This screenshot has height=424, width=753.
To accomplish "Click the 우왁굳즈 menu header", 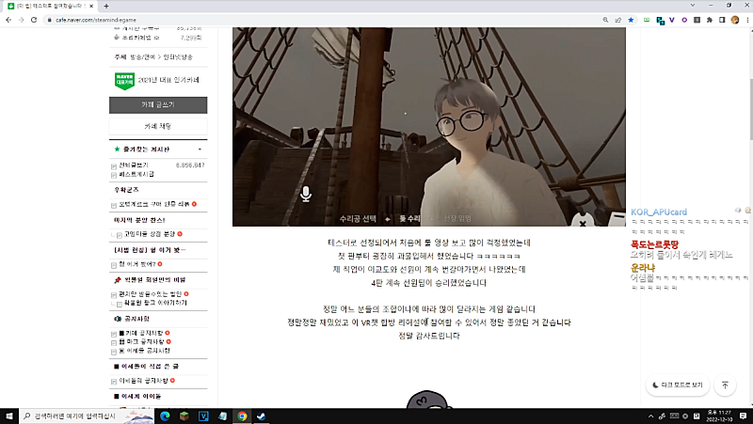I will point(126,190).
